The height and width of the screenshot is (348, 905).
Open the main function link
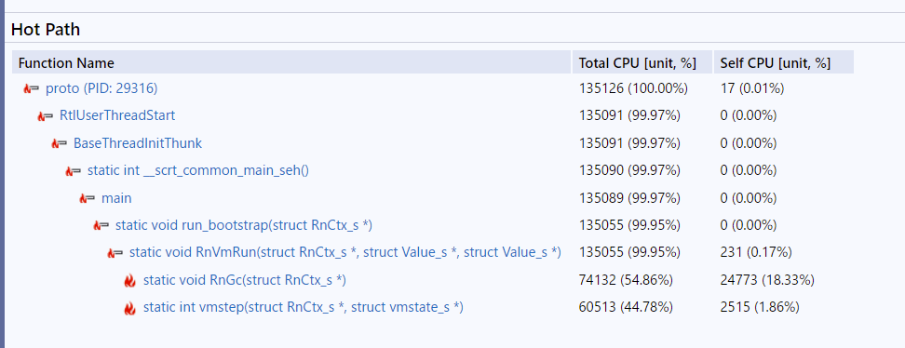tap(116, 198)
